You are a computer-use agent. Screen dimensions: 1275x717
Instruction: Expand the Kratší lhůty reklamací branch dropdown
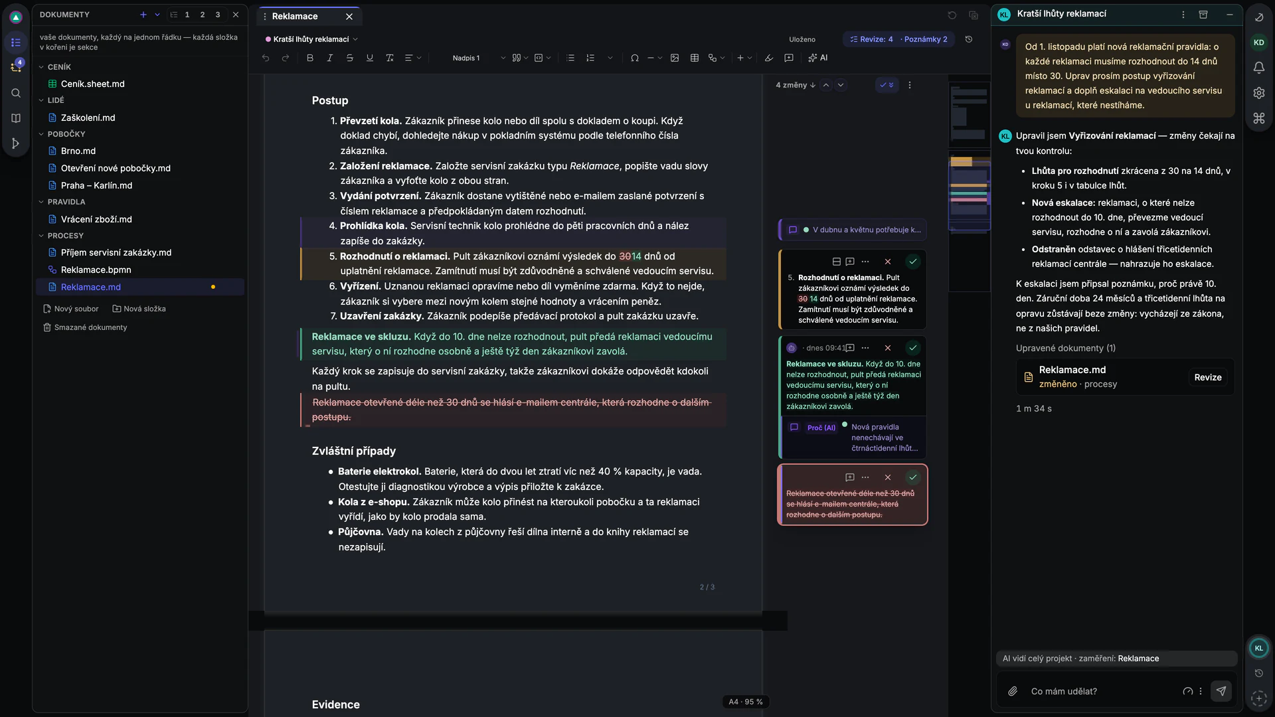point(355,39)
